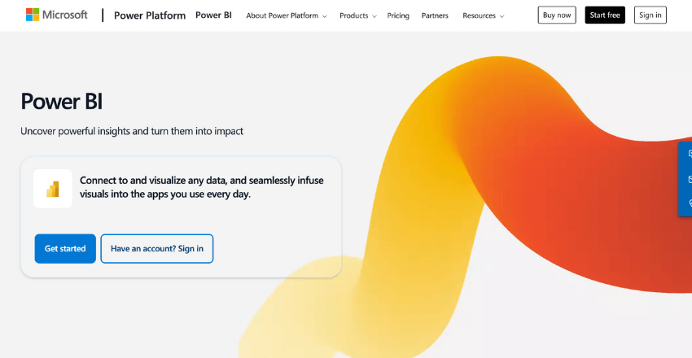Choose Have an account? Sign in
692x358 pixels.
157,249
